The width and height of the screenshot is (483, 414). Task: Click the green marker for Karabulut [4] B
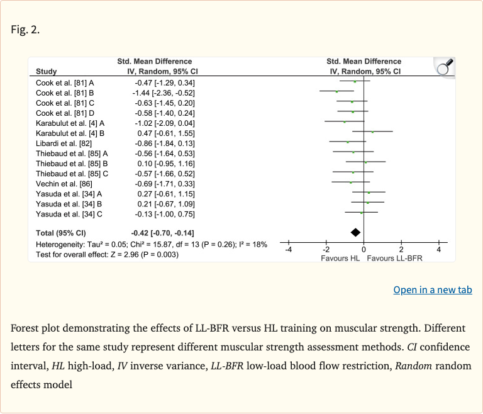click(x=373, y=132)
